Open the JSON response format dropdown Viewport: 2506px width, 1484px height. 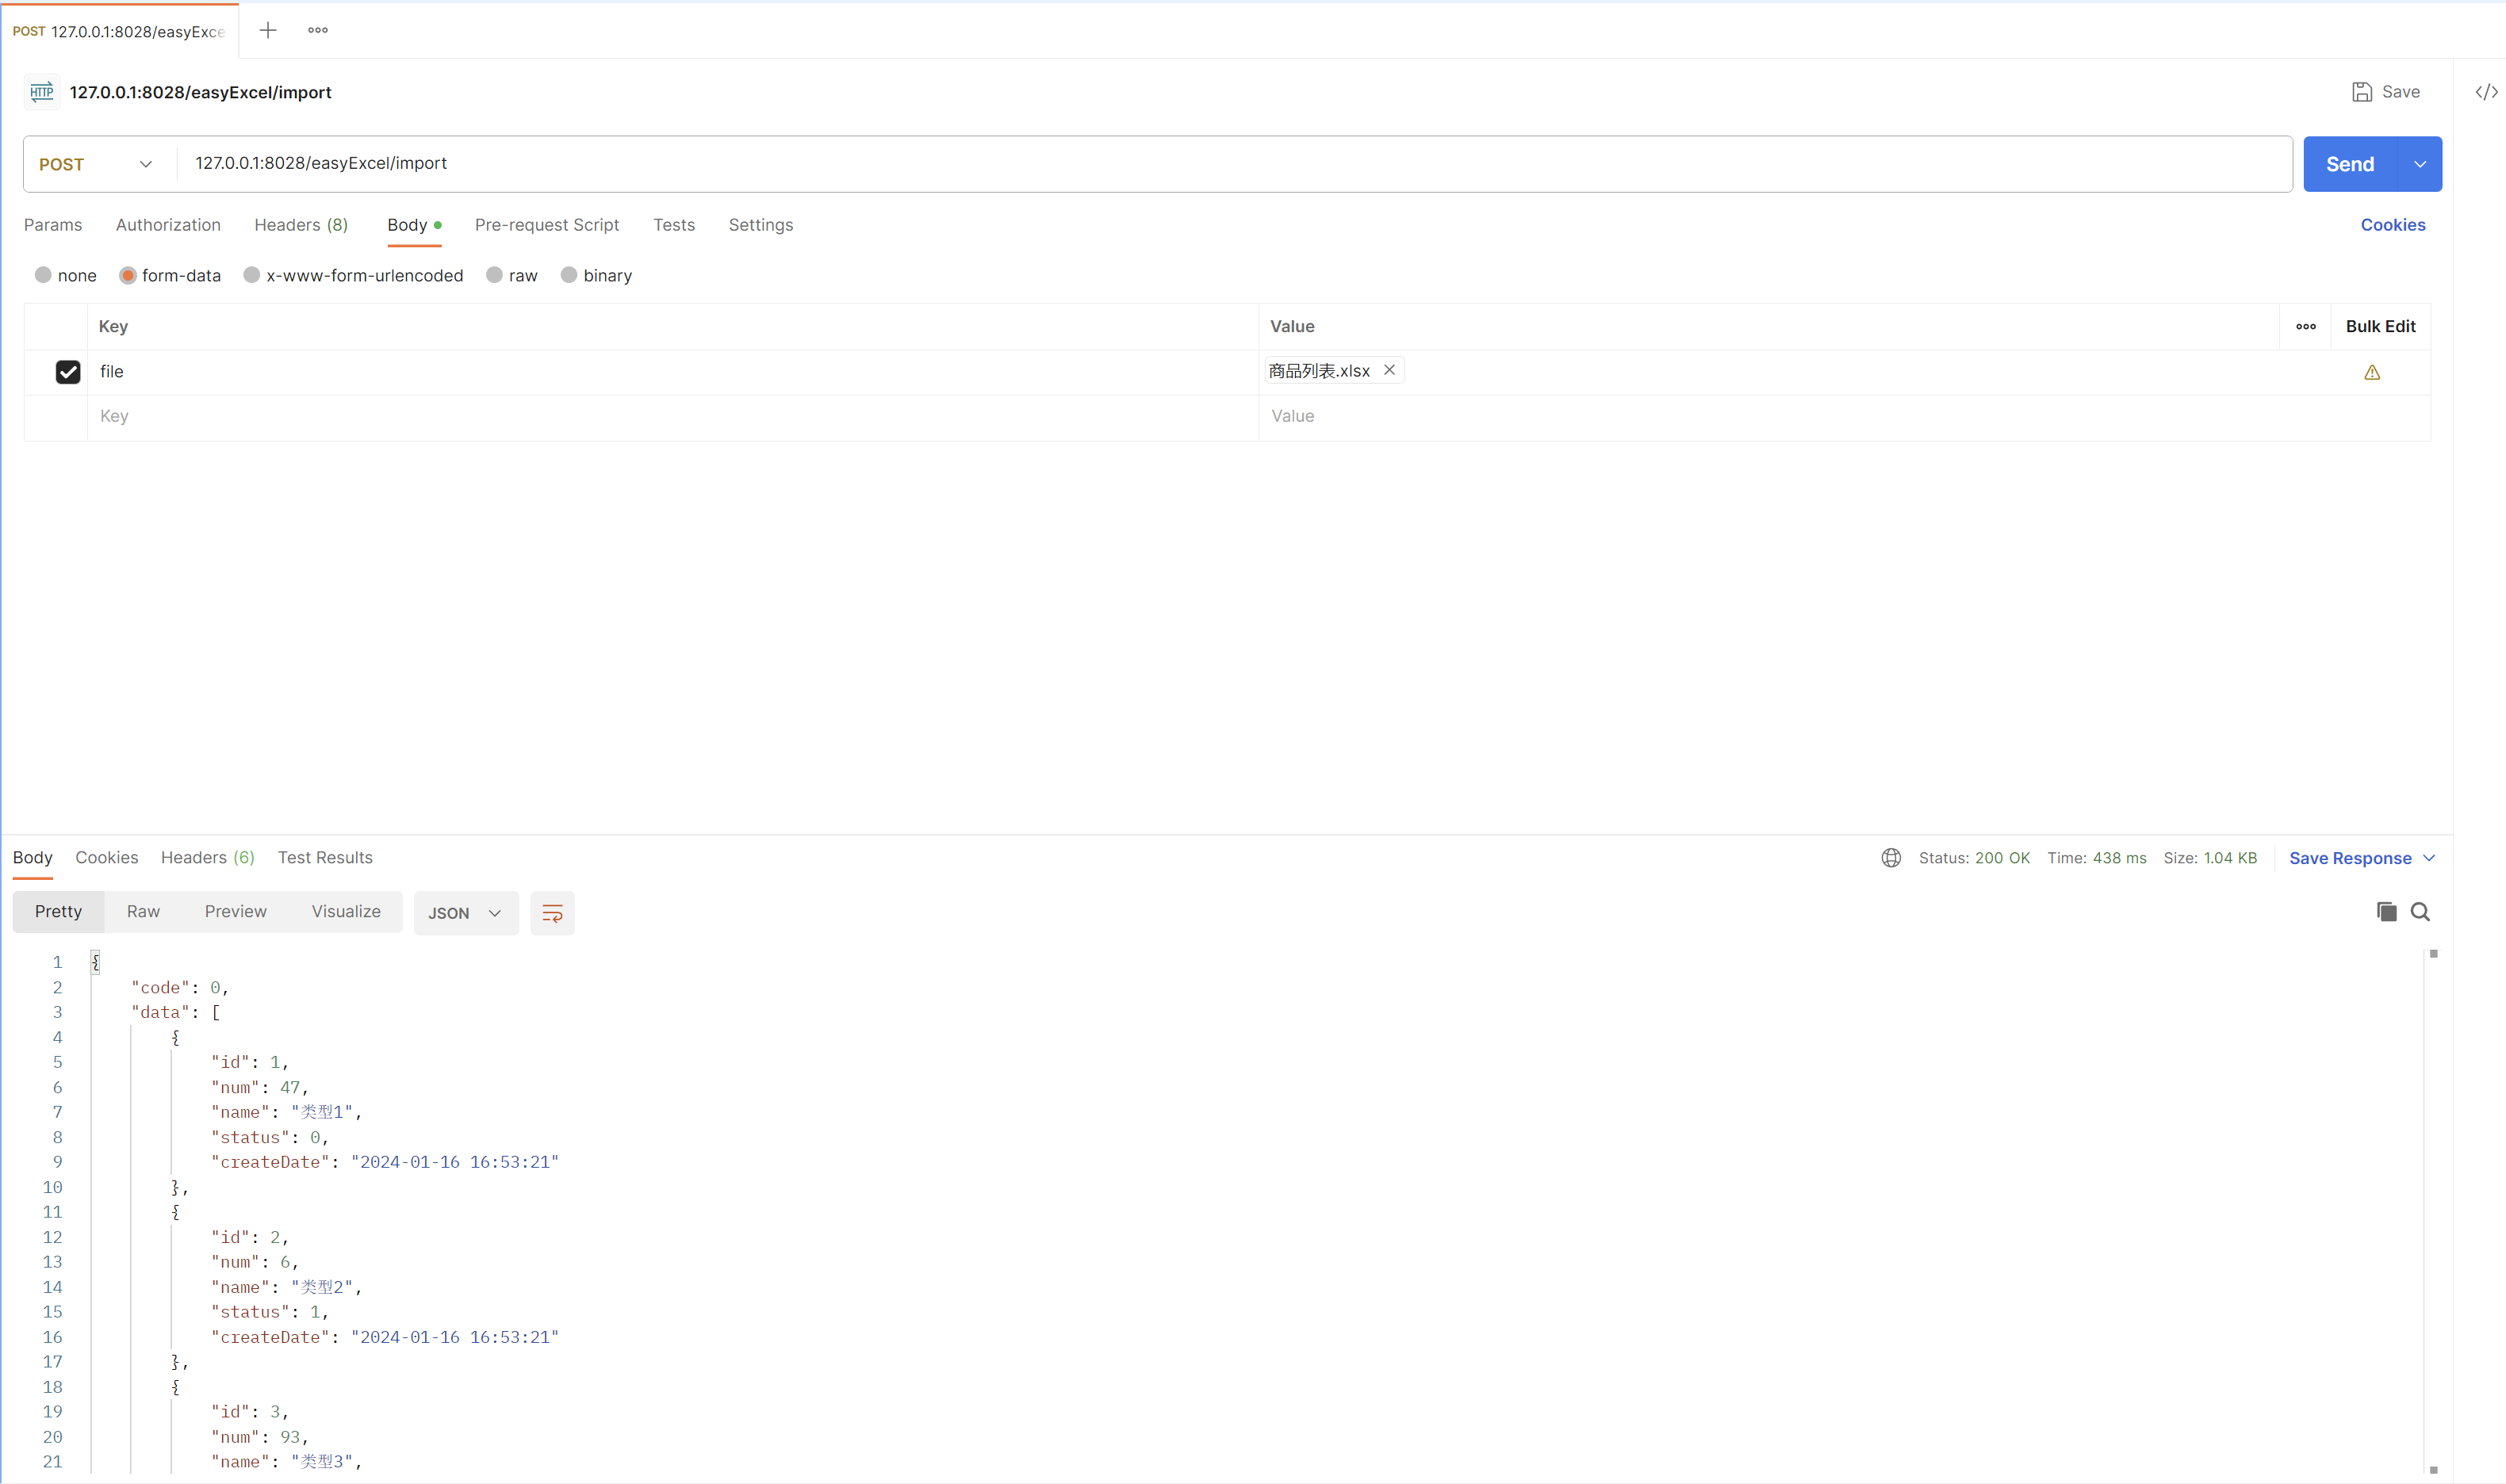466,913
